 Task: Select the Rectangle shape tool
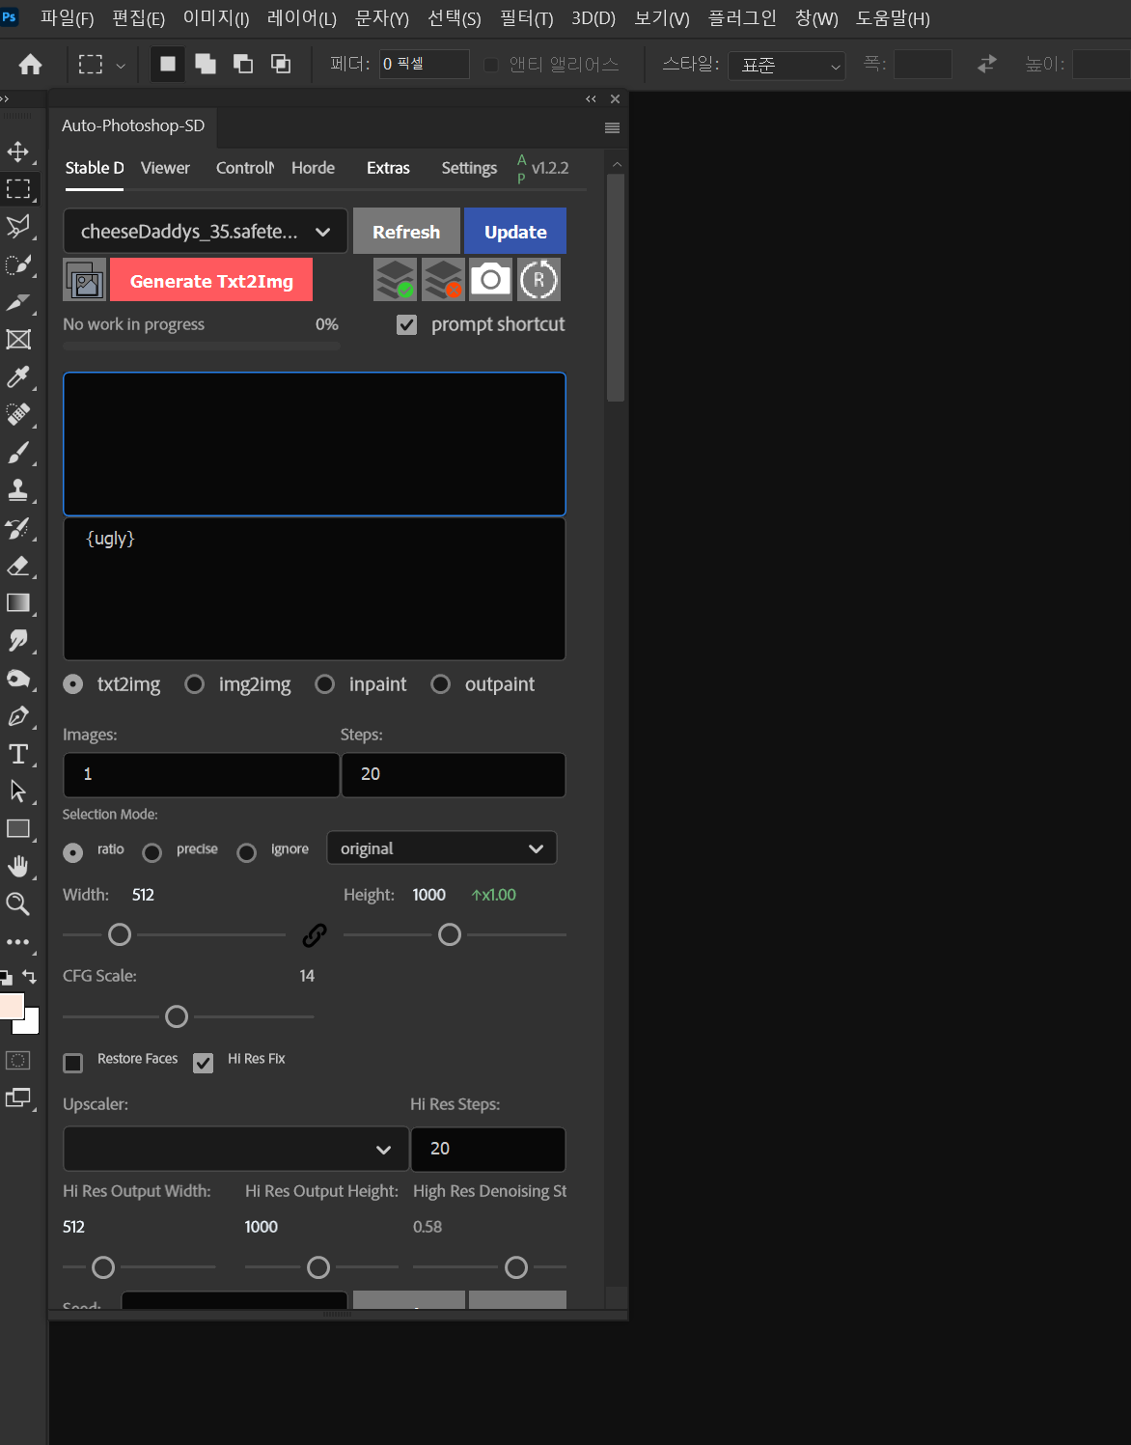click(17, 829)
